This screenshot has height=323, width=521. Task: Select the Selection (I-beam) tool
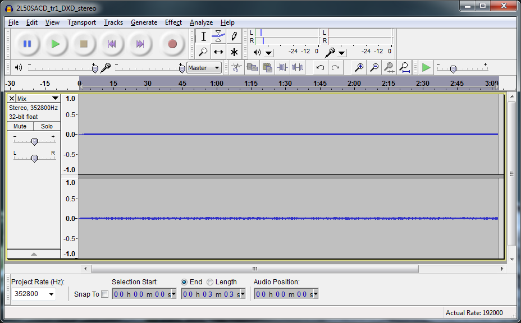click(x=203, y=36)
